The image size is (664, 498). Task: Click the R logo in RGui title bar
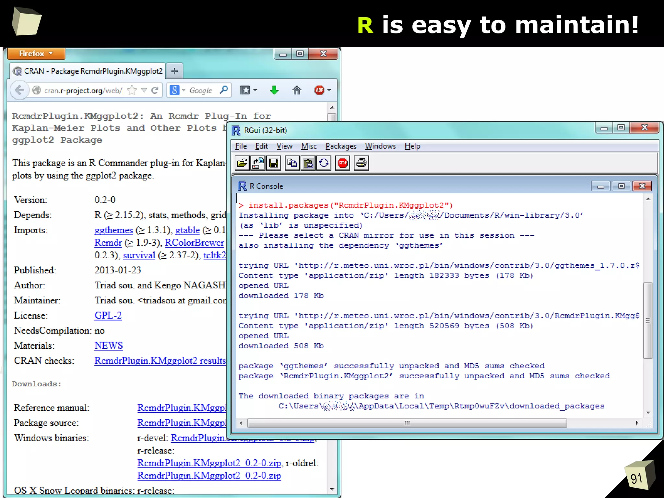(x=236, y=130)
